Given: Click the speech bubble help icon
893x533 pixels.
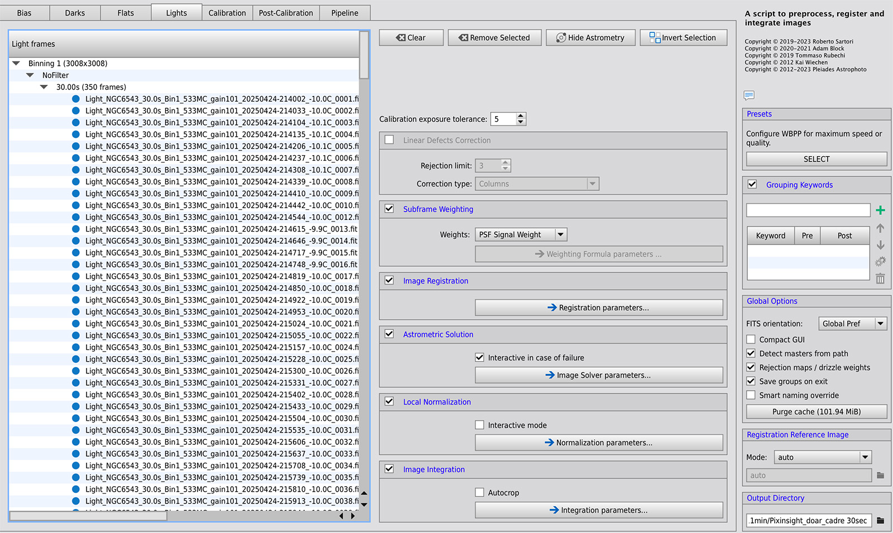Looking at the screenshot, I should coord(749,95).
